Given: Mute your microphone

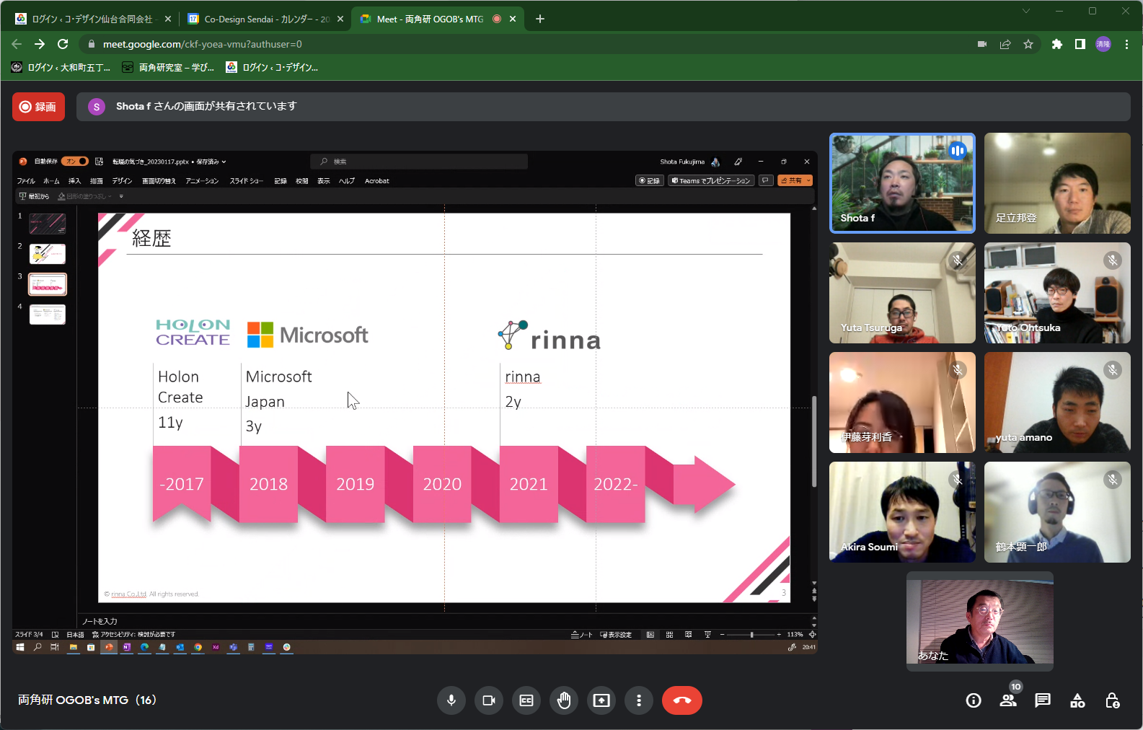Looking at the screenshot, I should click(451, 700).
